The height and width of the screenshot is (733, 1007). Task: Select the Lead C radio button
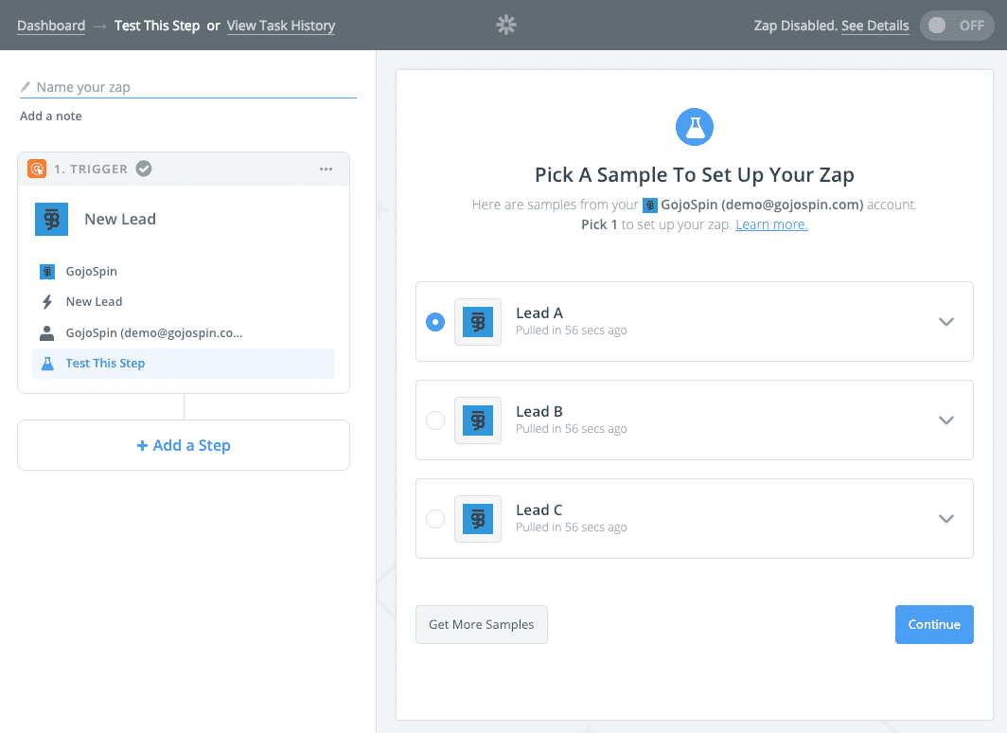tap(435, 518)
